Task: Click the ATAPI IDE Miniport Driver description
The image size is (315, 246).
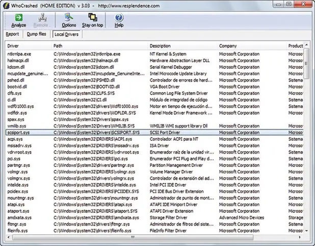Action: point(173,205)
